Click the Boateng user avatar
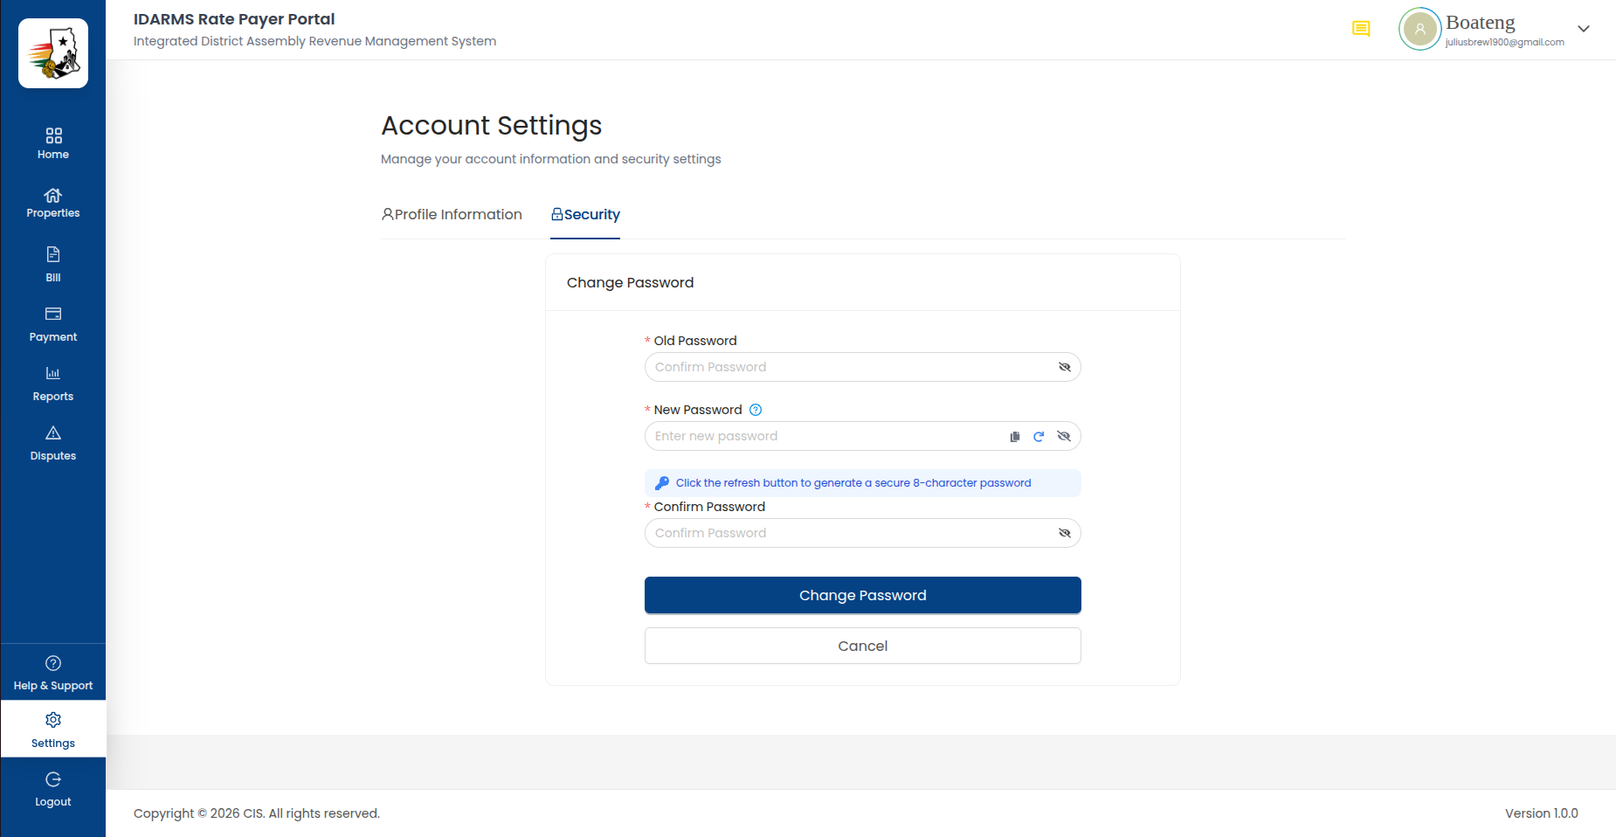The image size is (1616, 837). pos(1420,29)
